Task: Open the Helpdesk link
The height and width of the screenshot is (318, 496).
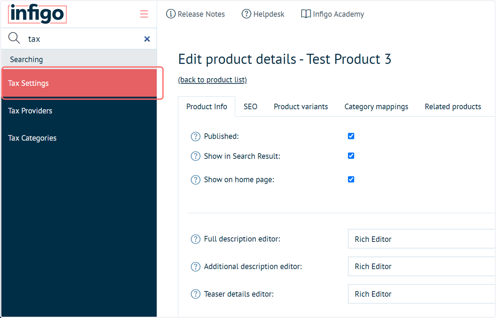Action: [263, 14]
